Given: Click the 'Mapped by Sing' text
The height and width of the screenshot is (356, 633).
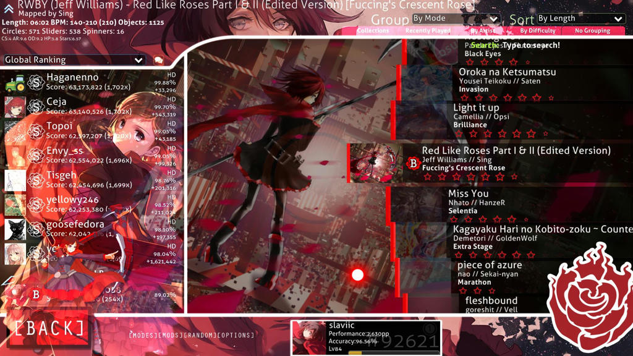Looking at the screenshot, I should coord(46,14).
